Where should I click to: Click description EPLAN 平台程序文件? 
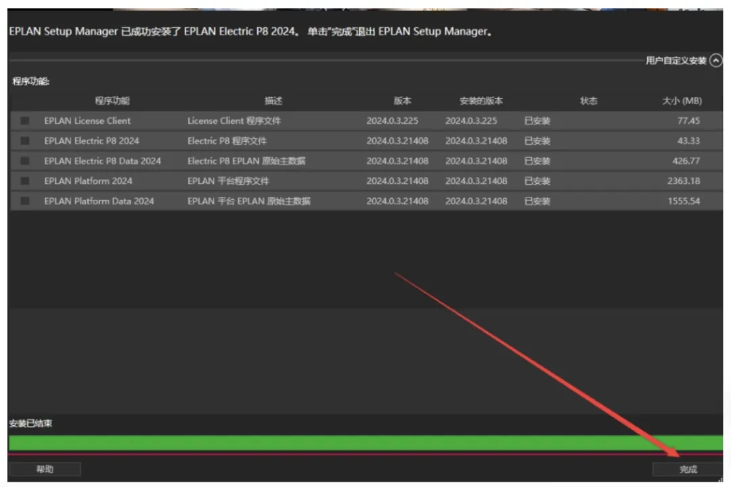pos(229,181)
